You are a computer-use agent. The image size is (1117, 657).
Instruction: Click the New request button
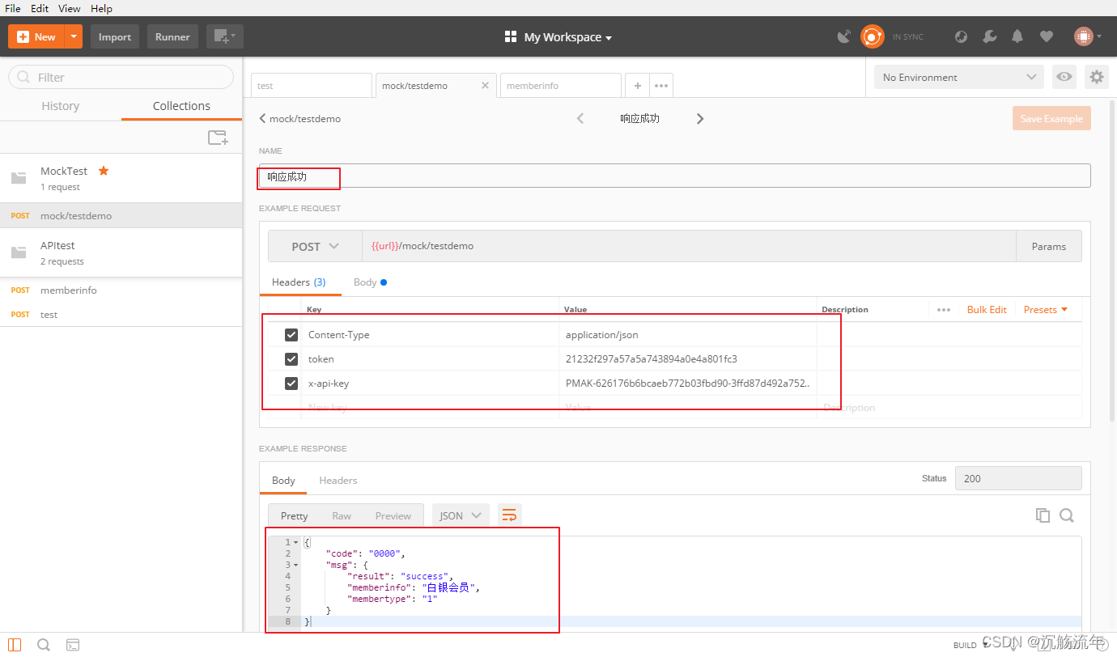pyautogui.click(x=36, y=36)
